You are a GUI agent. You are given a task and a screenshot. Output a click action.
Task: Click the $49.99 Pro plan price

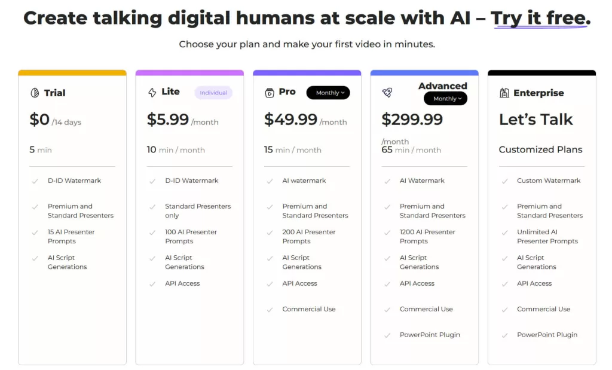coord(291,120)
